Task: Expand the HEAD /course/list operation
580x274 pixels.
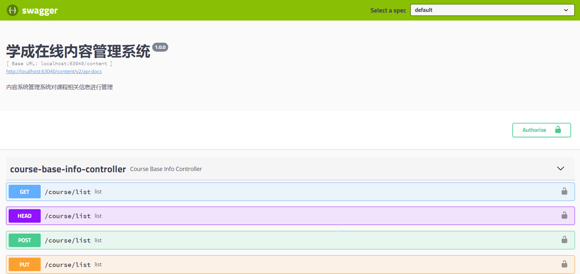Action: (290, 216)
